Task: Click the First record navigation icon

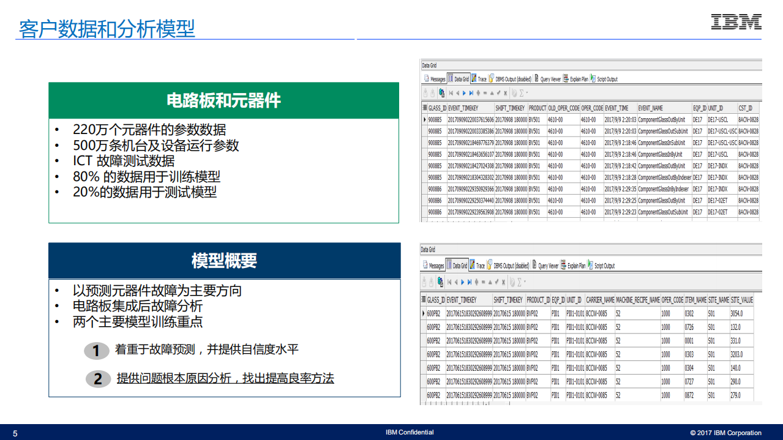Action: click(x=451, y=93)
